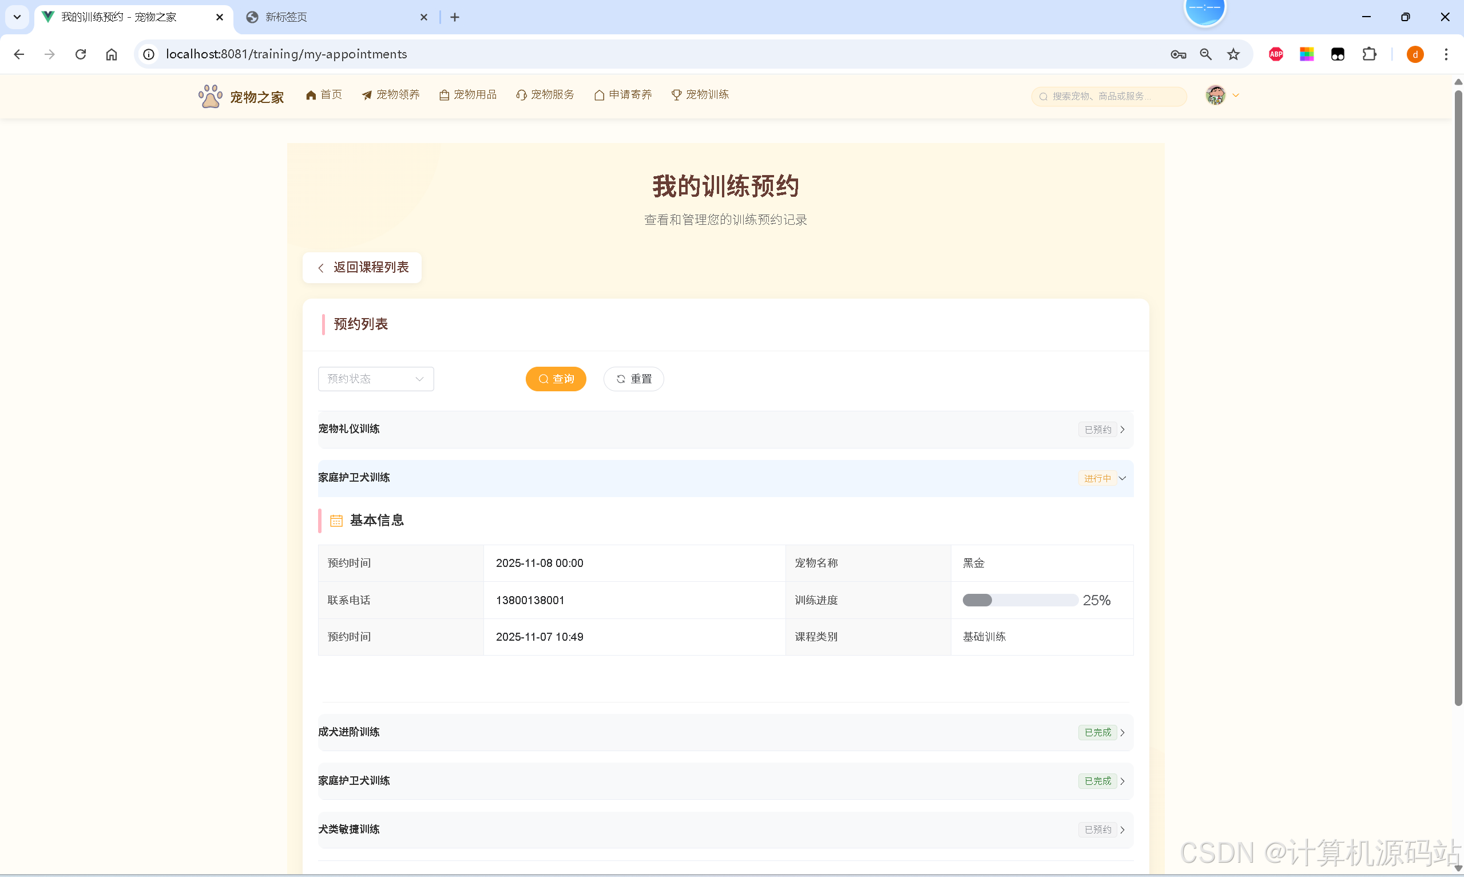Click the address bar URL
The image size is (1464, 877).
[286, 54]
